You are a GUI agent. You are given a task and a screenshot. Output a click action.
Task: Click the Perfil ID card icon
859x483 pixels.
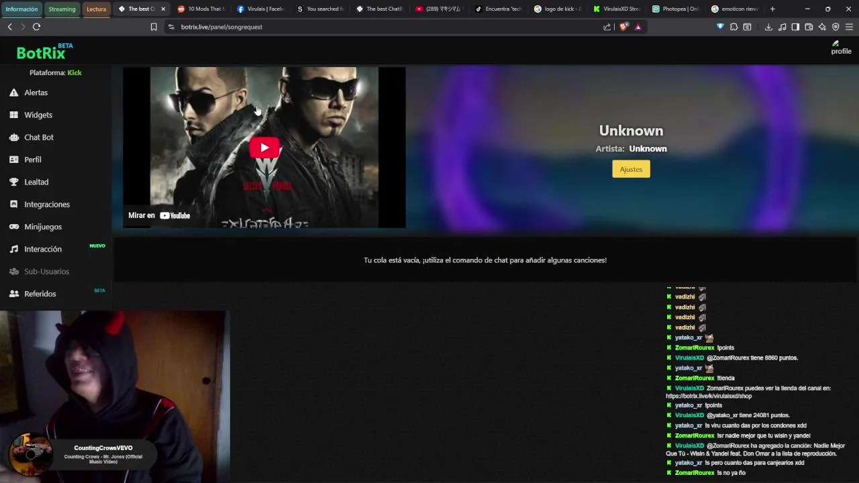click(13, 160)
